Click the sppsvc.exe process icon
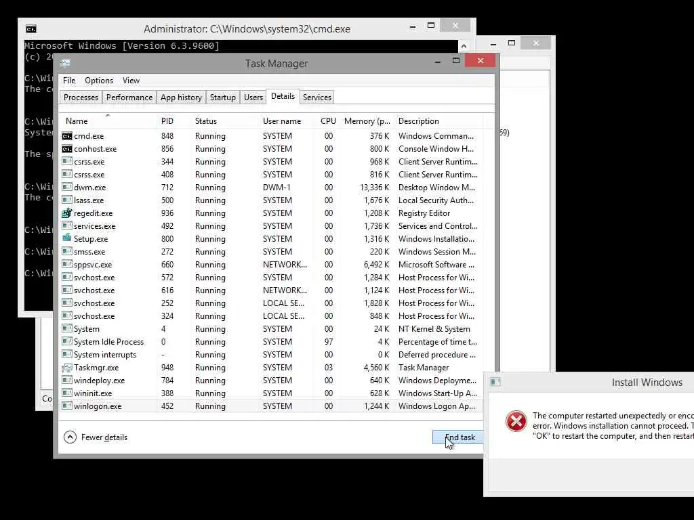 click(x=67, y=264)
